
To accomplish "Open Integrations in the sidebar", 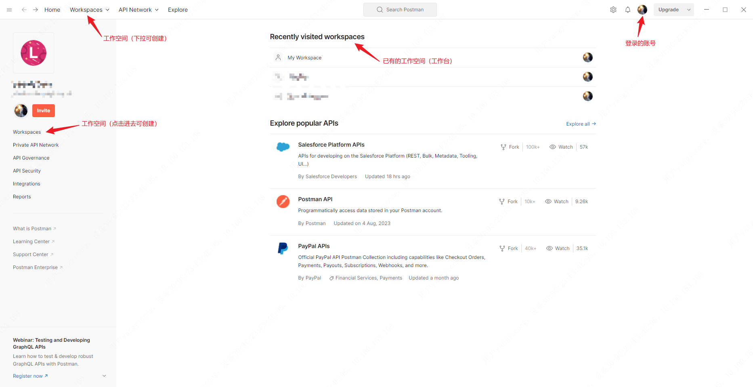I will 26,184.
